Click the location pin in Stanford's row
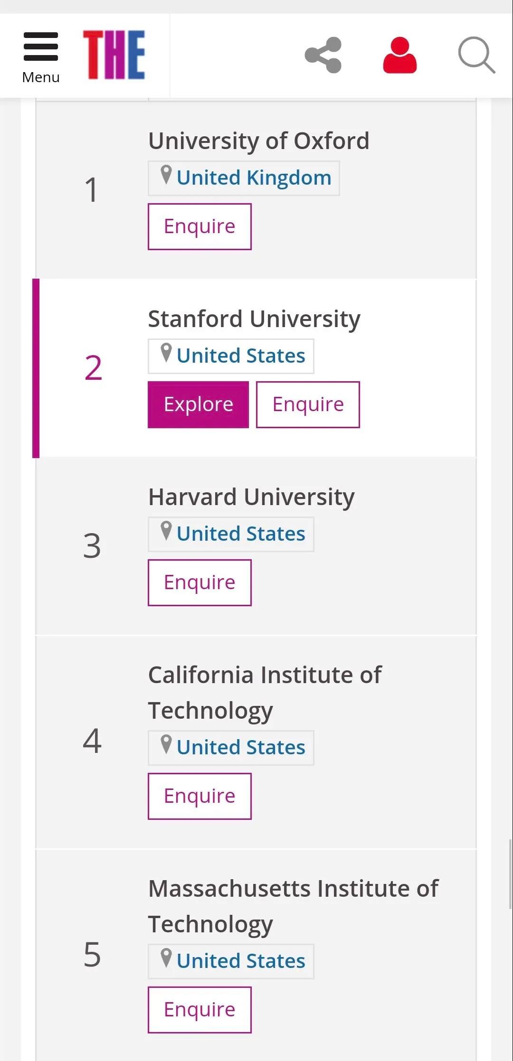The height and width of the screenshot is (1061, 513). point(166,353)
